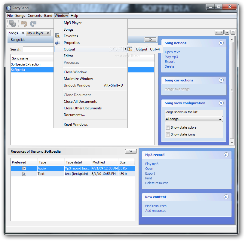Uncheck Preferred box for Text row
Screen dimensions: 245x241
click(24, 174)
